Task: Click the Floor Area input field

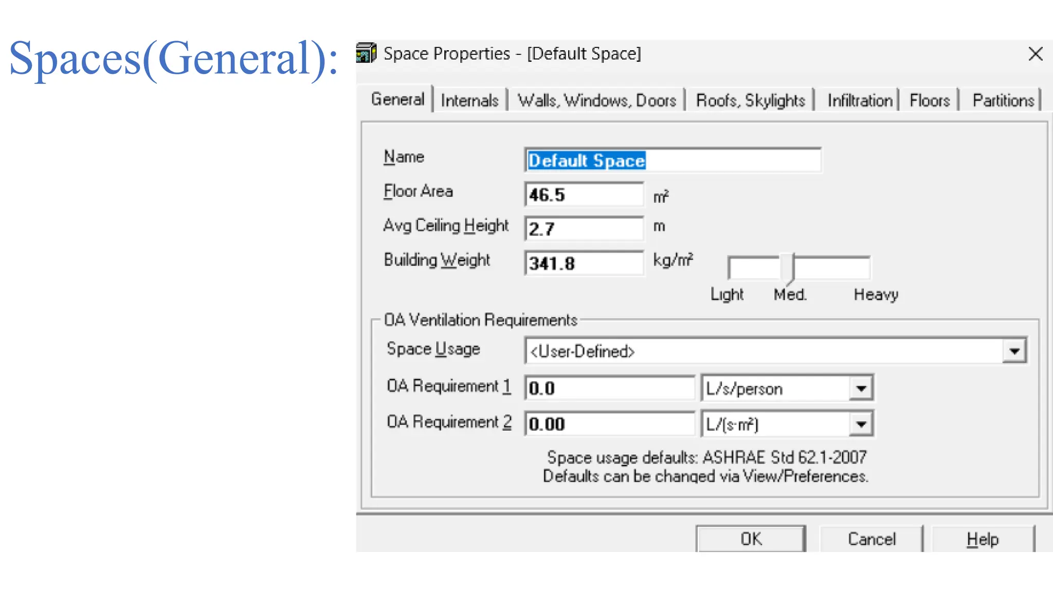Action: point(584,195)
